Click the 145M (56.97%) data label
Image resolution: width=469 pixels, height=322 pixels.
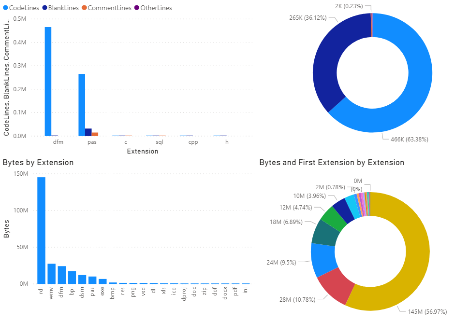click(x=427, y=312)
